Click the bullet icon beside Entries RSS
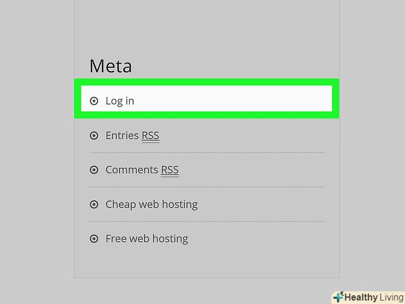 [94, 135]
